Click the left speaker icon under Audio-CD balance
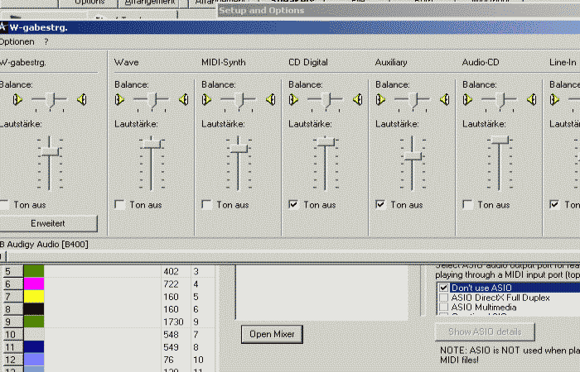 pyautogui.click(x=469, y=100)
